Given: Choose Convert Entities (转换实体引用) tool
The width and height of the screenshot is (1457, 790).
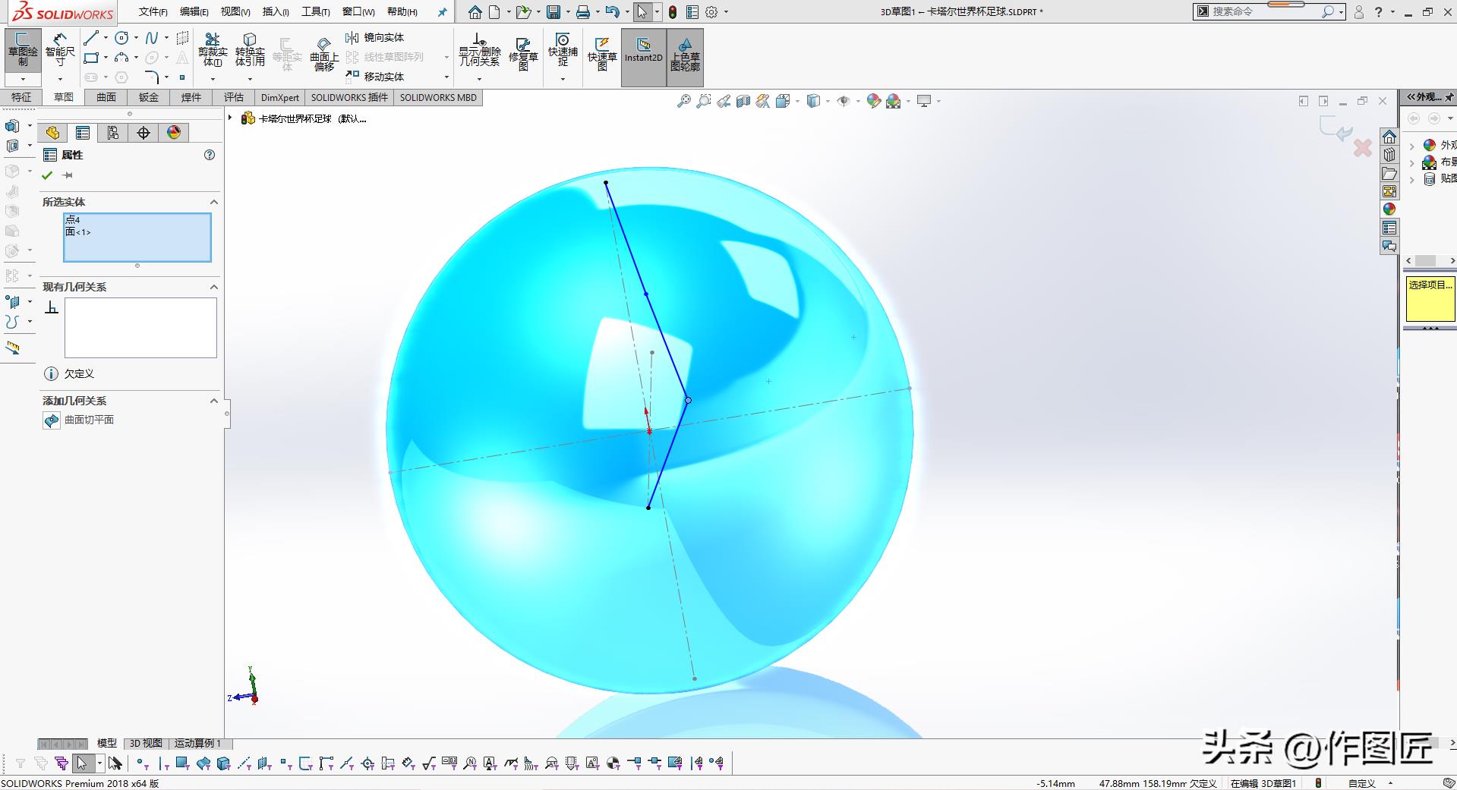Looking at the screenshot, I should (x=250, y=51).
